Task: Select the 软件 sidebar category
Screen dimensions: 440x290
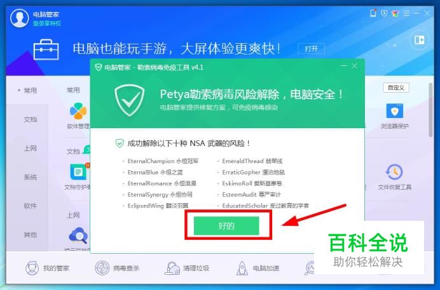Action: 31,206
